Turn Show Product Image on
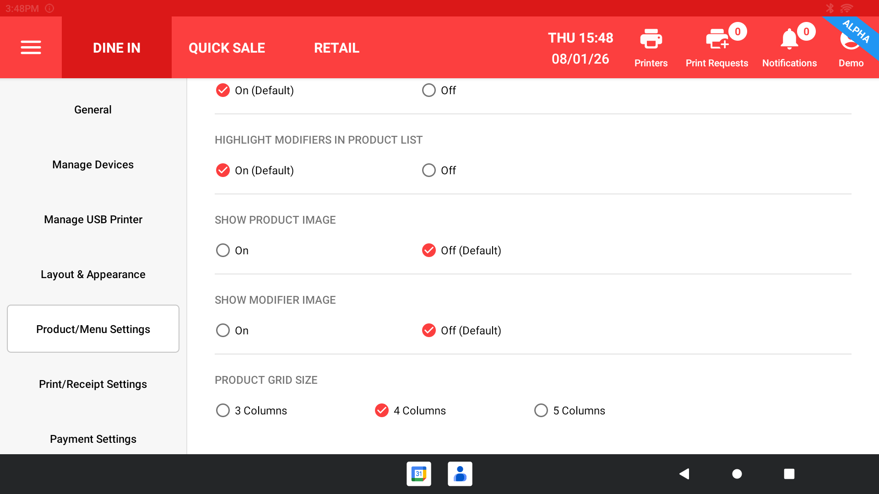Viewport: 879px width, 494px height. 223,250
